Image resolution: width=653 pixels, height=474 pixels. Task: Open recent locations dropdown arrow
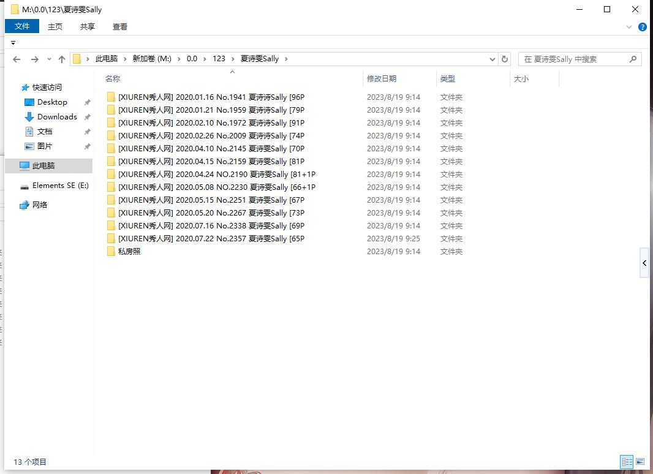click(49, 59)
